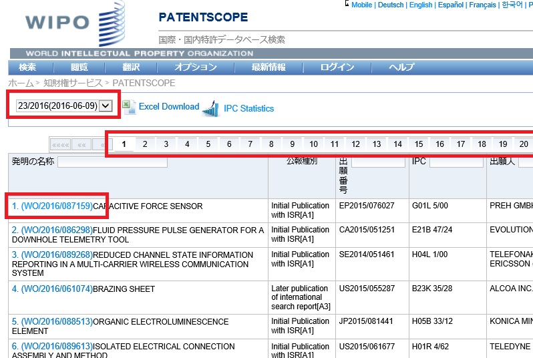Go to results page 12

click(356, 144)
